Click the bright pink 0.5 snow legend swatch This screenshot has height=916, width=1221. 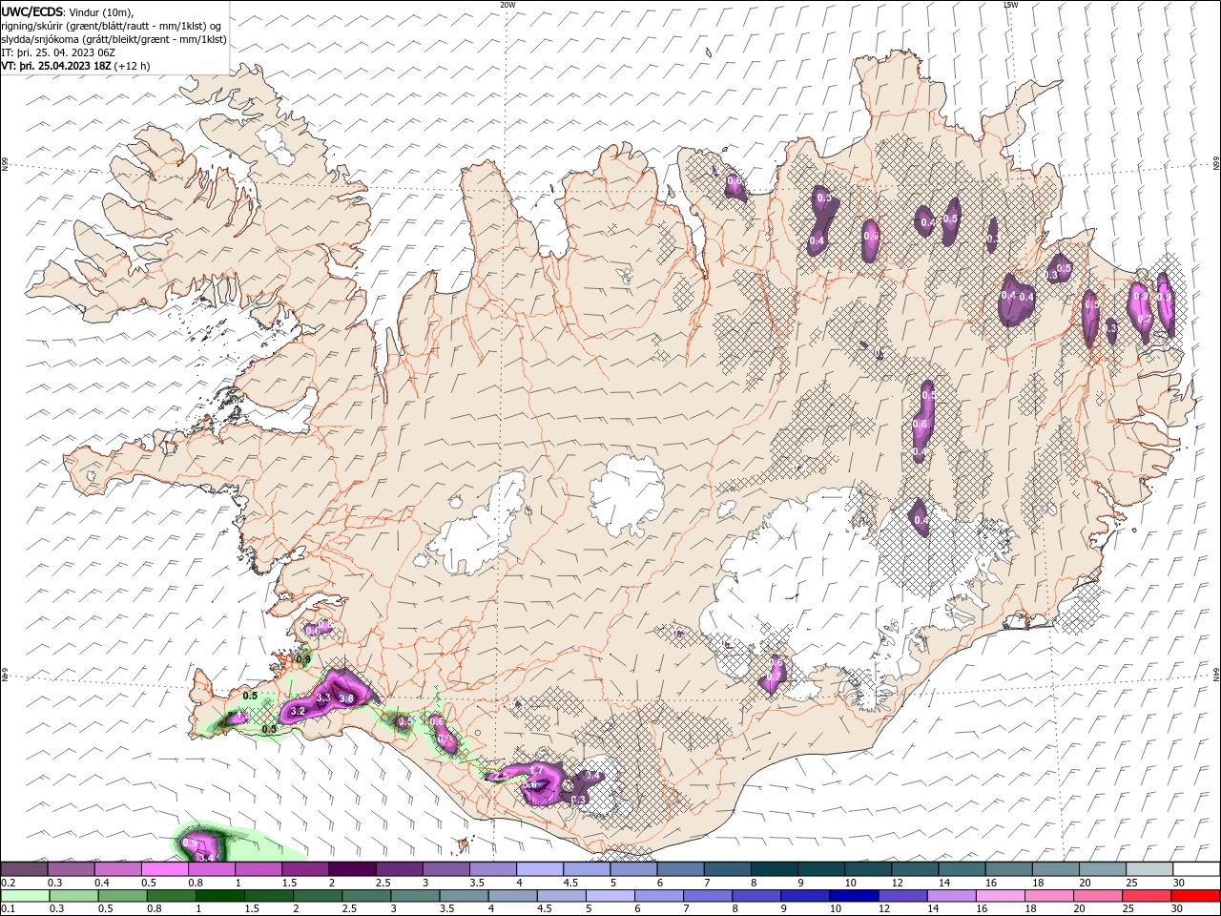pos(165,869)
